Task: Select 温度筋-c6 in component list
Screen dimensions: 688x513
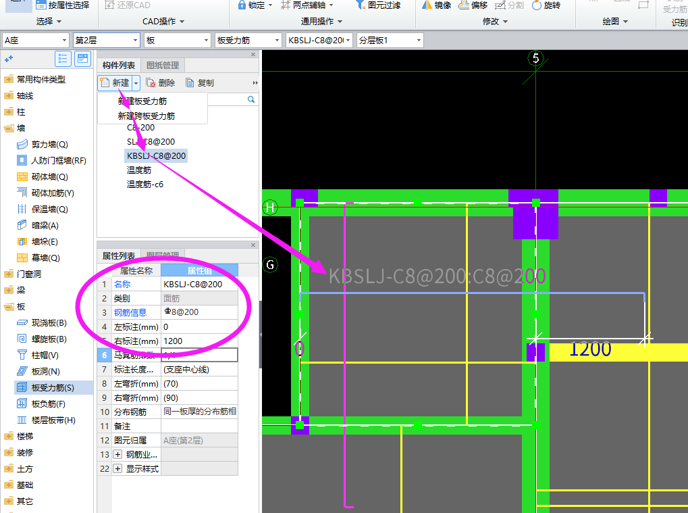Action: point(144,185)
